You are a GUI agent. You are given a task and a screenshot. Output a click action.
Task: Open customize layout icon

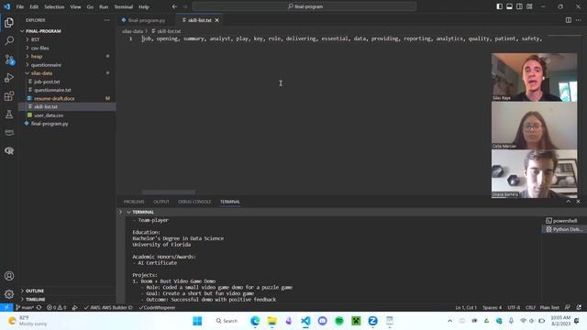529,6
